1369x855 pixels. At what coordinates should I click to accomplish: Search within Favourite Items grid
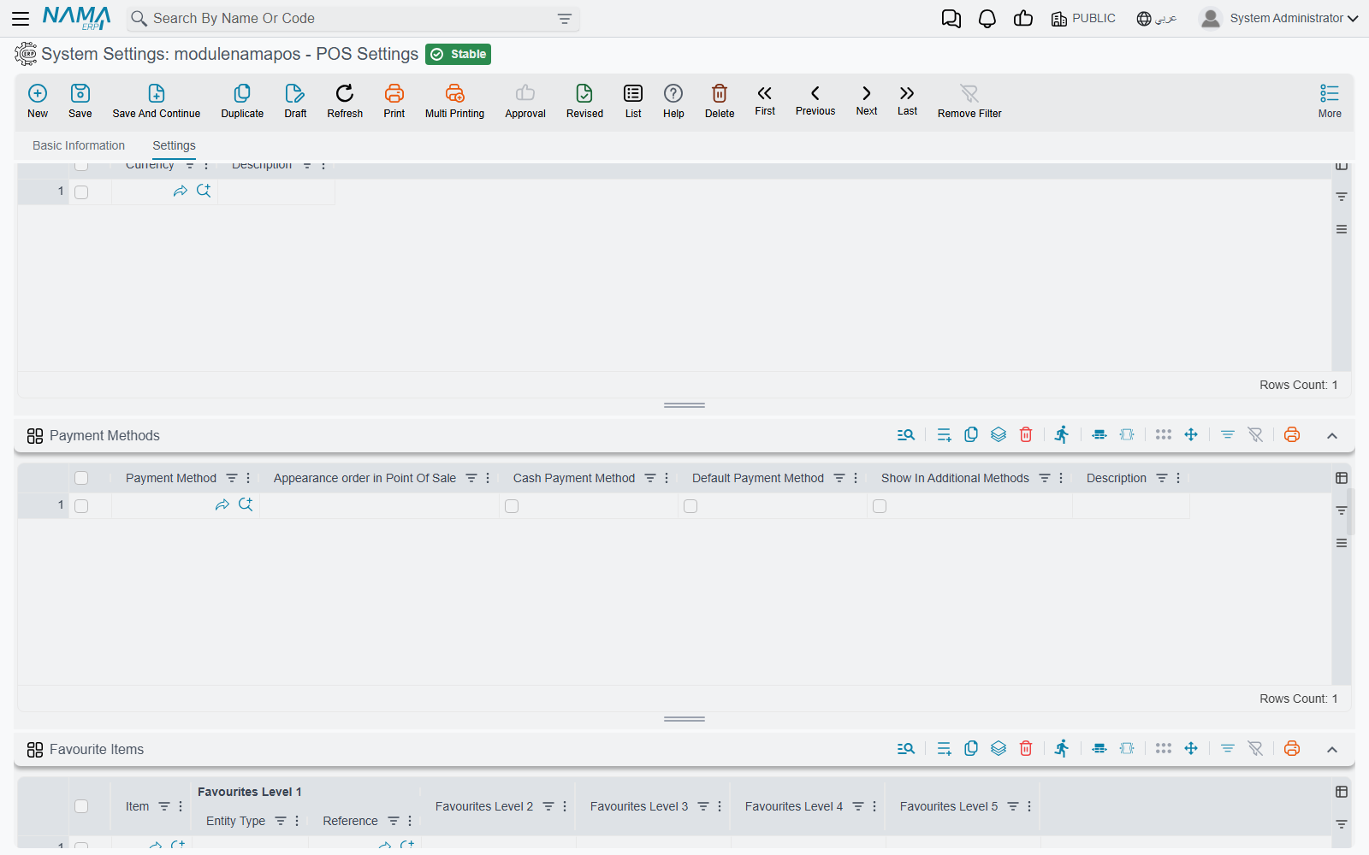coord(906,749)
